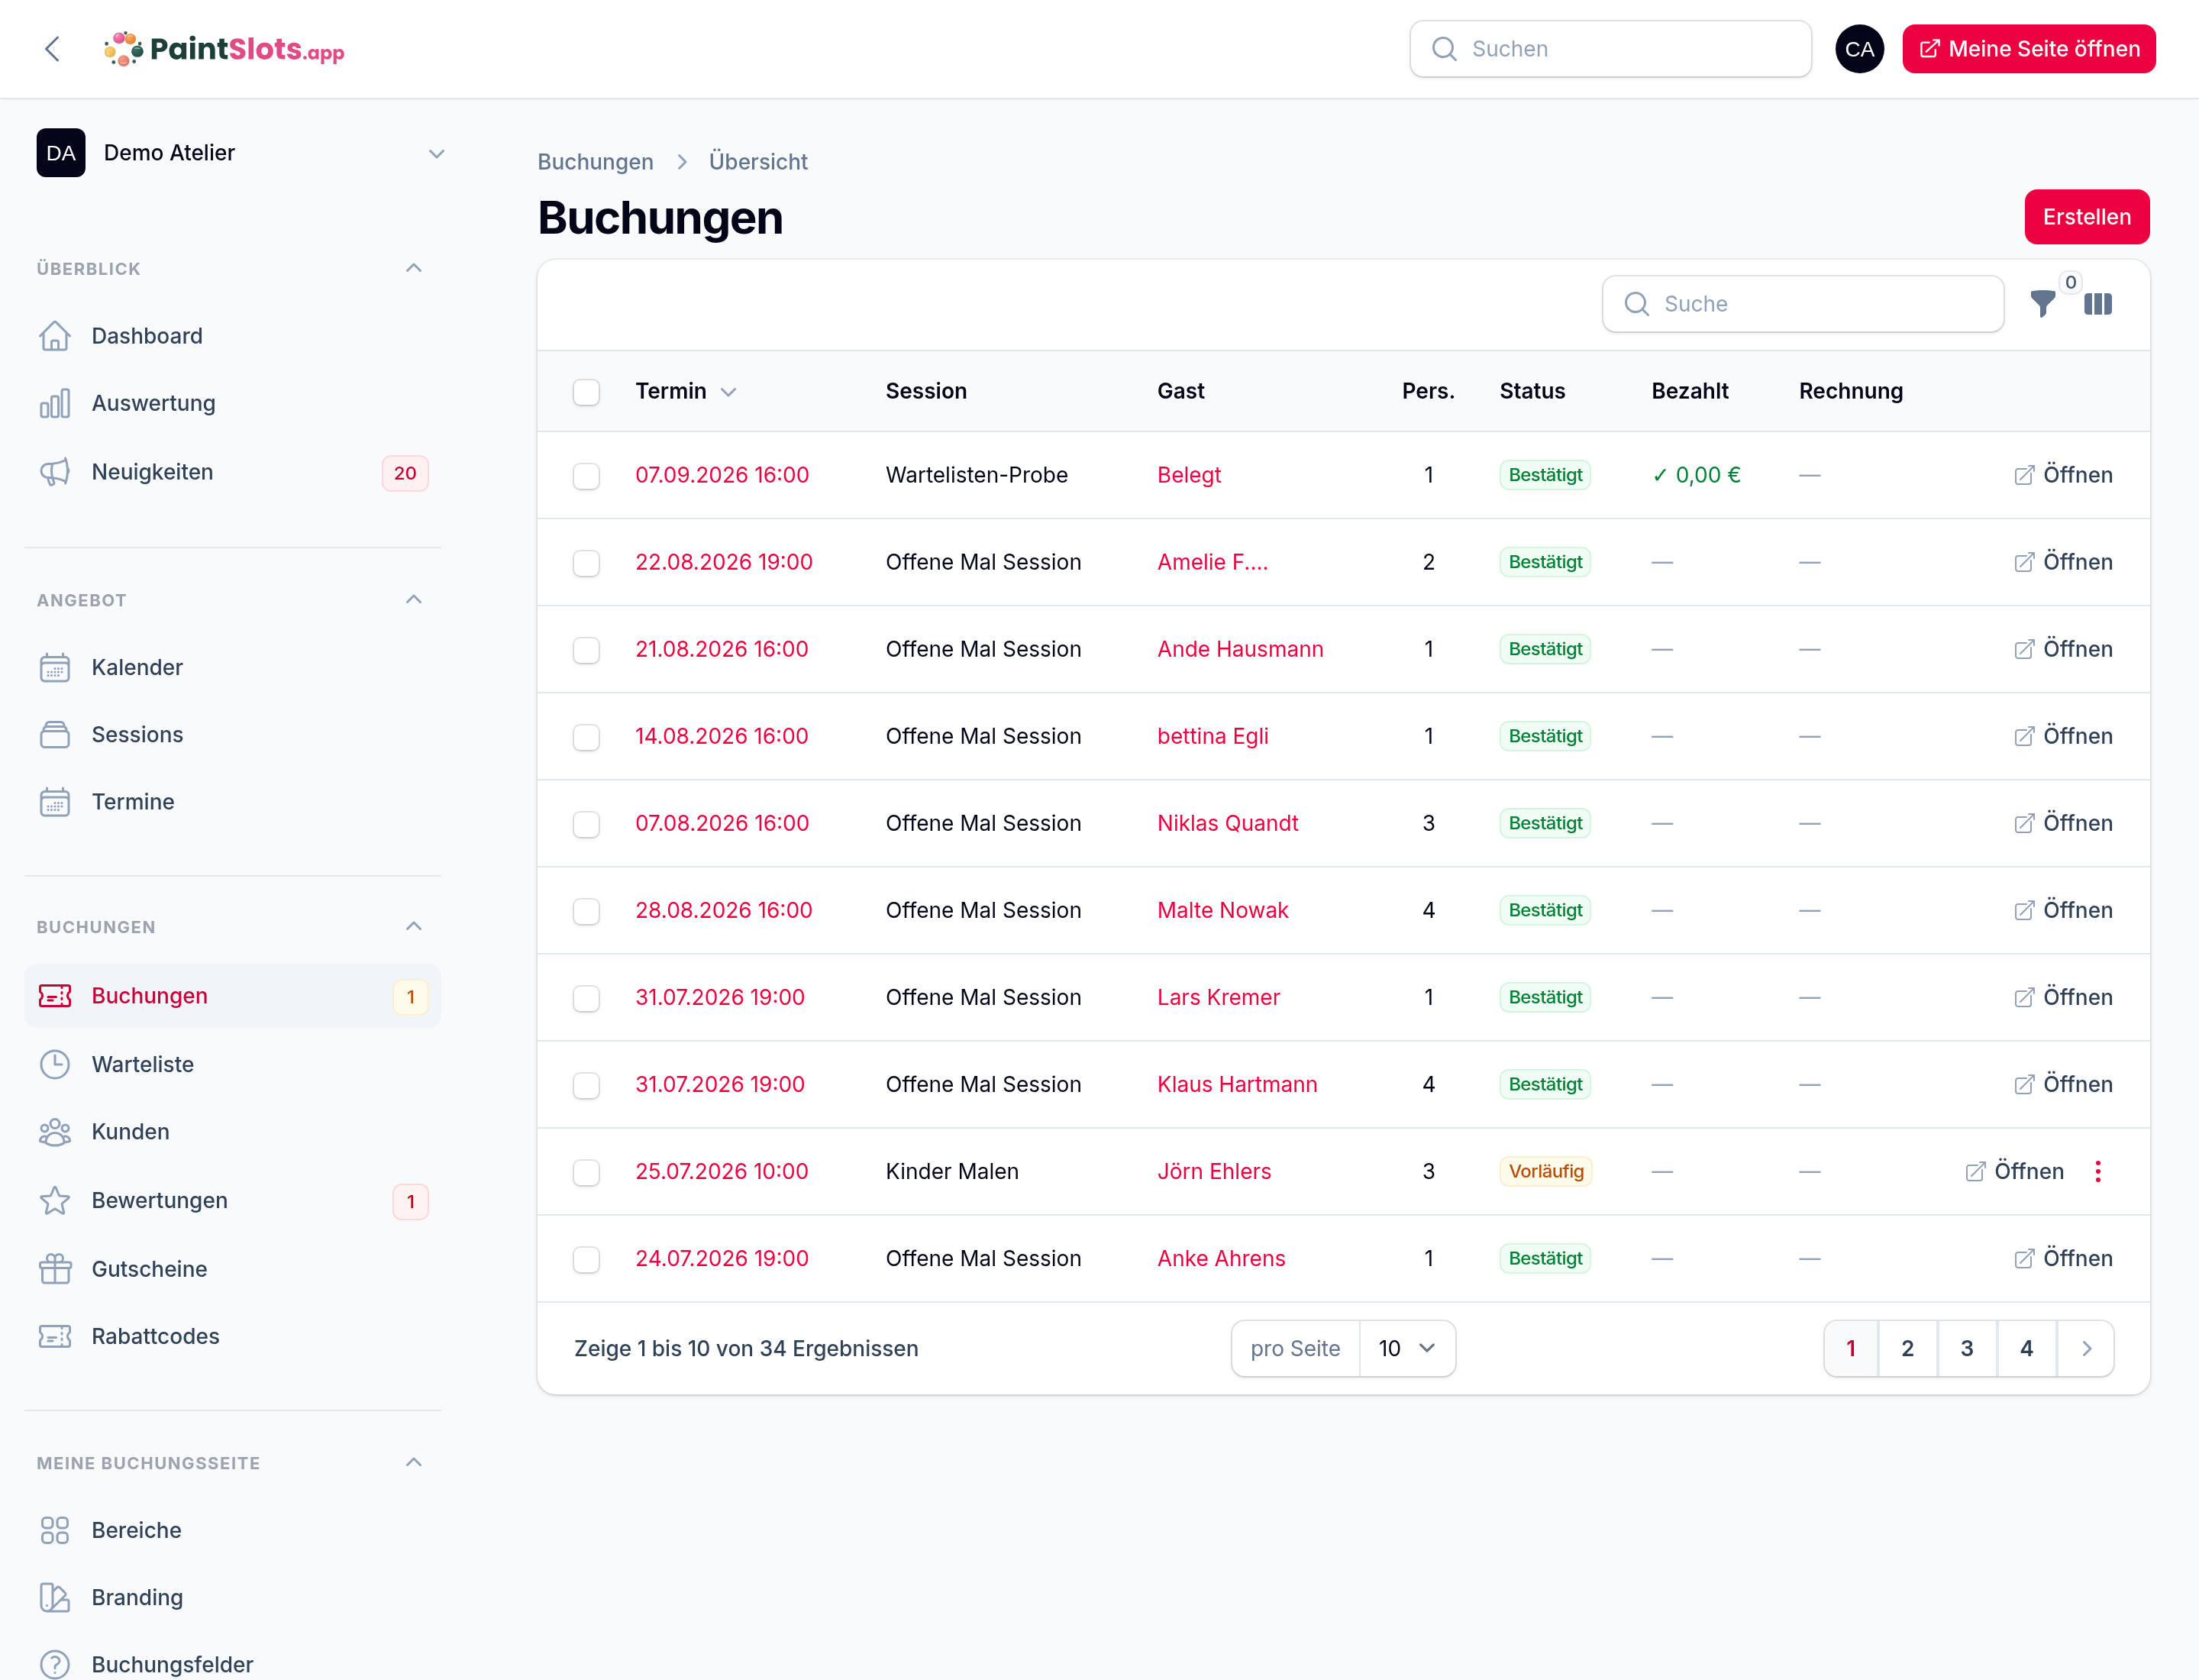Open the pro Seite 10 dropdown
This screenshot has height=1680, width=2199.
1407,1349
